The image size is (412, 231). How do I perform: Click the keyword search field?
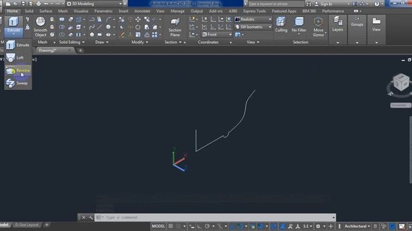[x=276, y=4]
